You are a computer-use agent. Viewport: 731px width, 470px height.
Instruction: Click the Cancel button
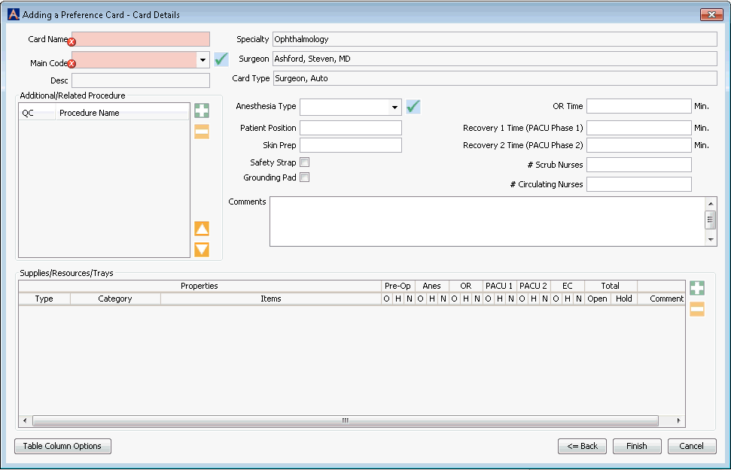tap(691, 446)
